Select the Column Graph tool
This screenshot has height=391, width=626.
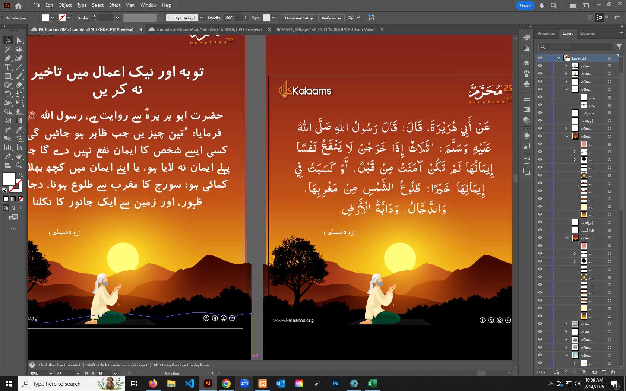point(7,147)
